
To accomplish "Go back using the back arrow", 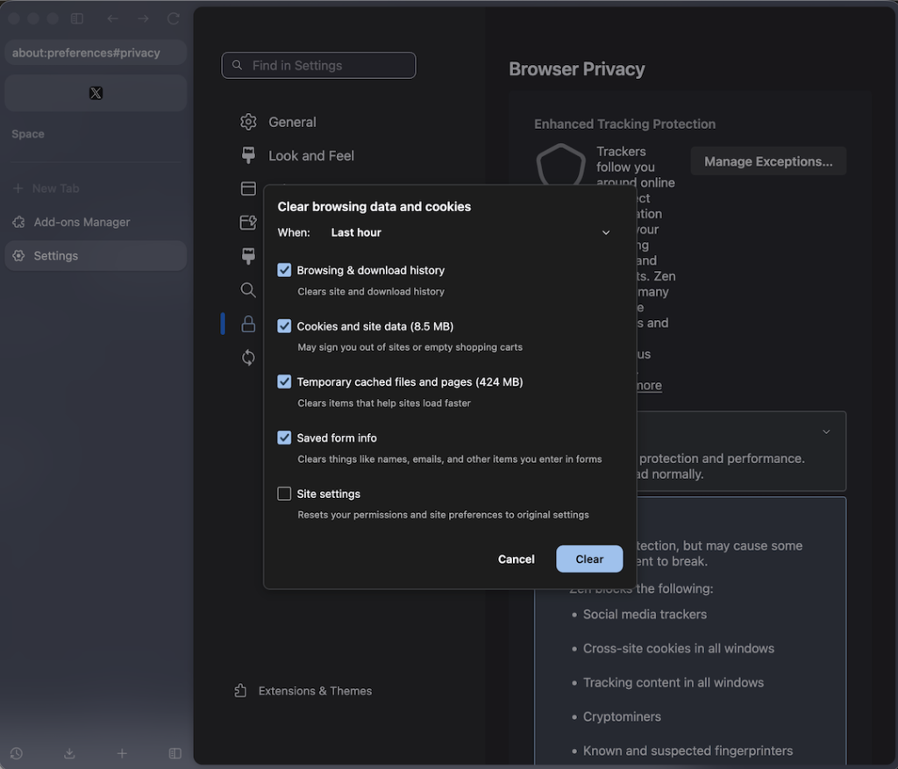I will [113, 18].
